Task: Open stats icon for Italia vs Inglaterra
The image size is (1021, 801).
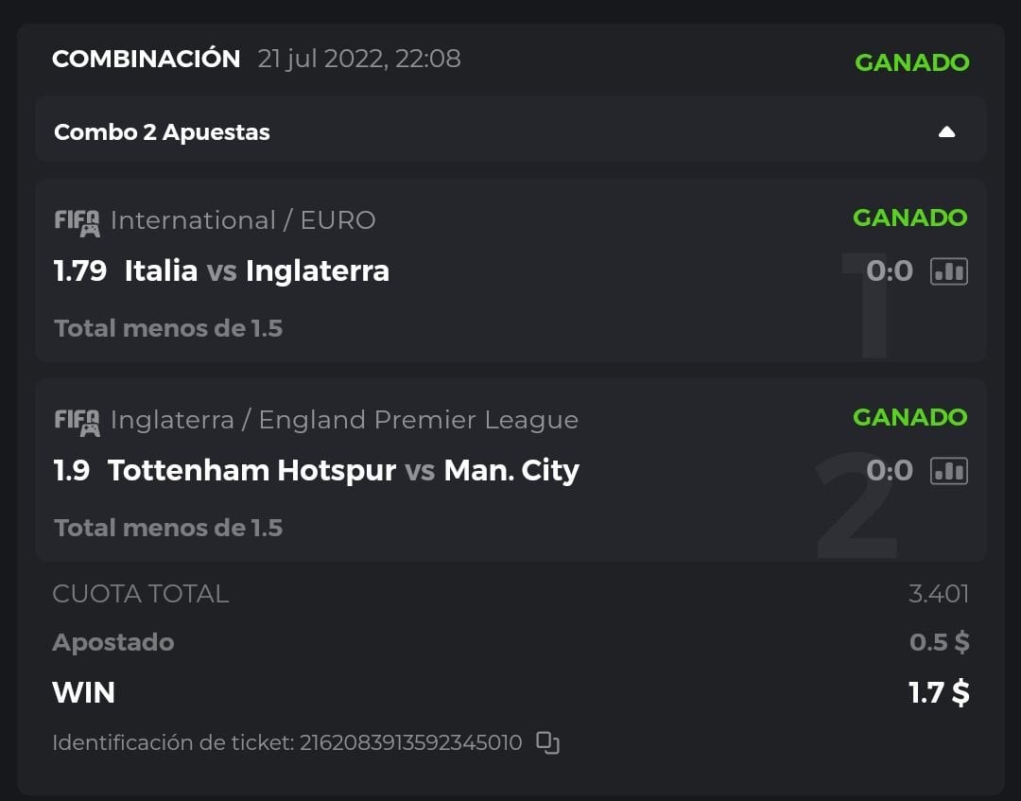Action: click(949, 272)
